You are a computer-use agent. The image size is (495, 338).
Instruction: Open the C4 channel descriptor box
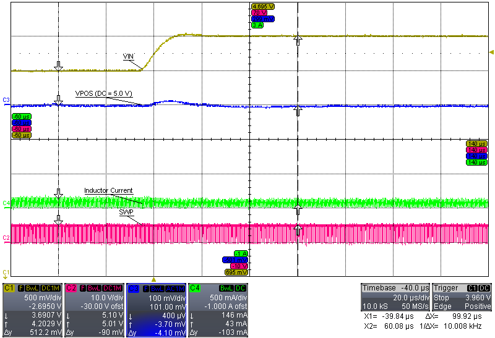point(217,310)
